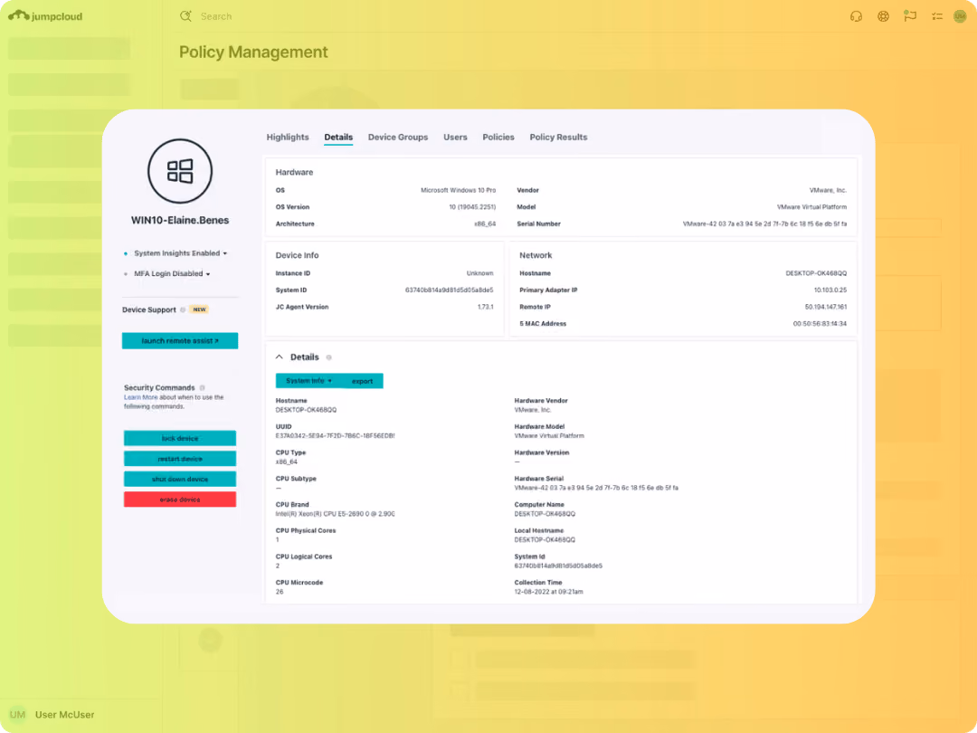Click Computer Name value DESKTOP-OK468QQ
Image resolution: width=977 pixels, height=733 pixels.
pos(545,514)
